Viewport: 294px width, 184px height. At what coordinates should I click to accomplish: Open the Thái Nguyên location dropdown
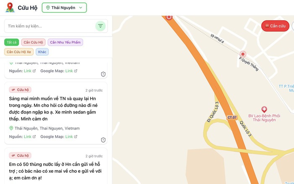65,8
